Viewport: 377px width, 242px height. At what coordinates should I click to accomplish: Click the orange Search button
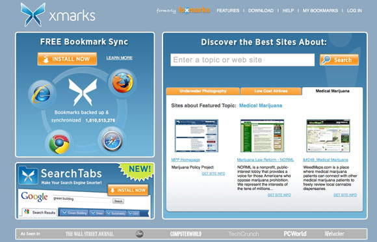point(339,60)
